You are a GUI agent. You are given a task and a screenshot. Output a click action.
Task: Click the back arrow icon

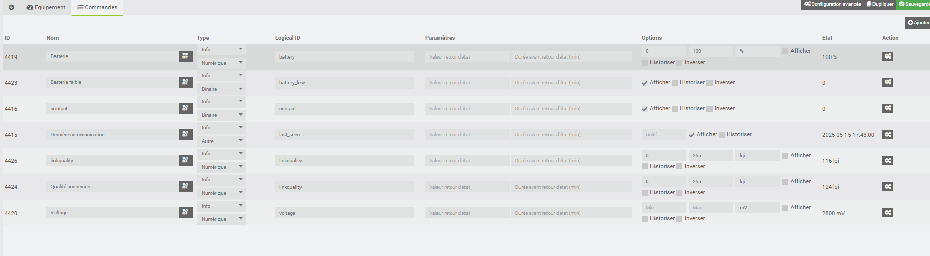click(x=11, y=7)
